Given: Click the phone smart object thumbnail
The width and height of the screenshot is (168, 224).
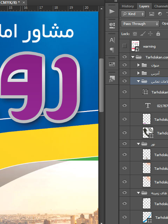Looking at the screenshot, I should [148, 133].
